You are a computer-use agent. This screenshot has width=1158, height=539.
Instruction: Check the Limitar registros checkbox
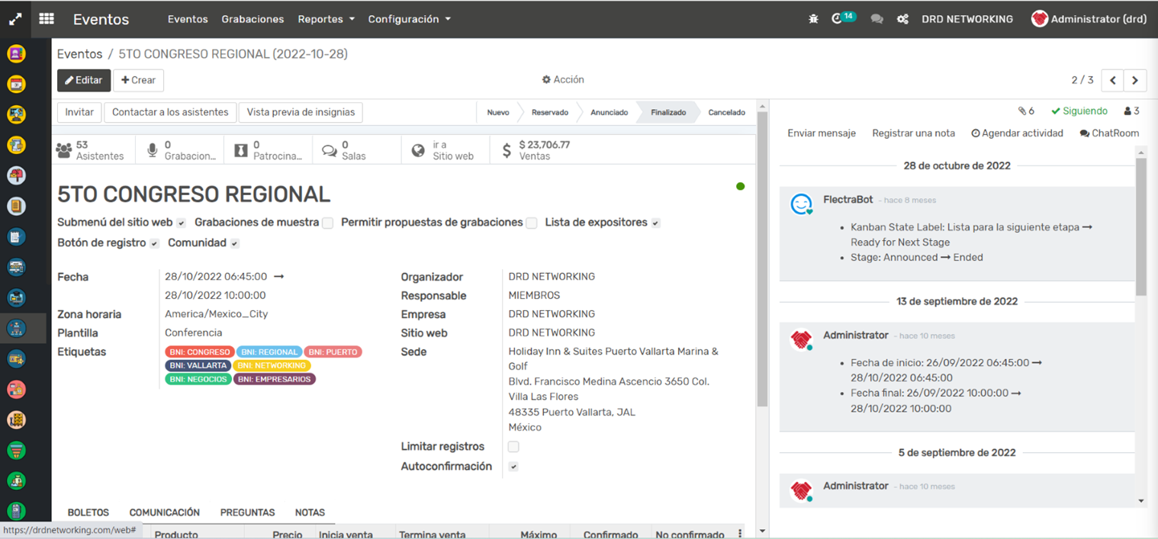click(513, 447)
